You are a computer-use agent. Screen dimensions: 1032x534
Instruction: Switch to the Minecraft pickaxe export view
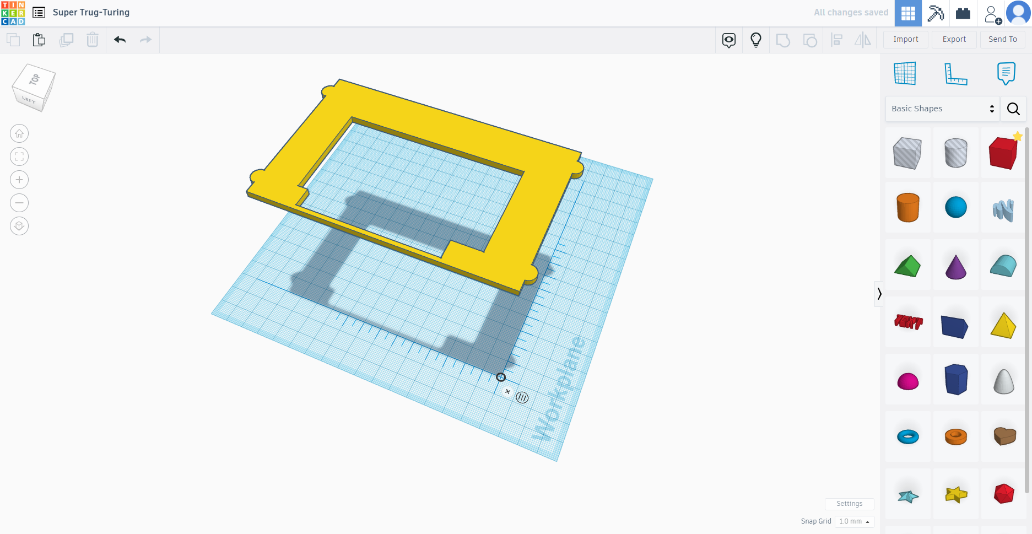point(935,13)
